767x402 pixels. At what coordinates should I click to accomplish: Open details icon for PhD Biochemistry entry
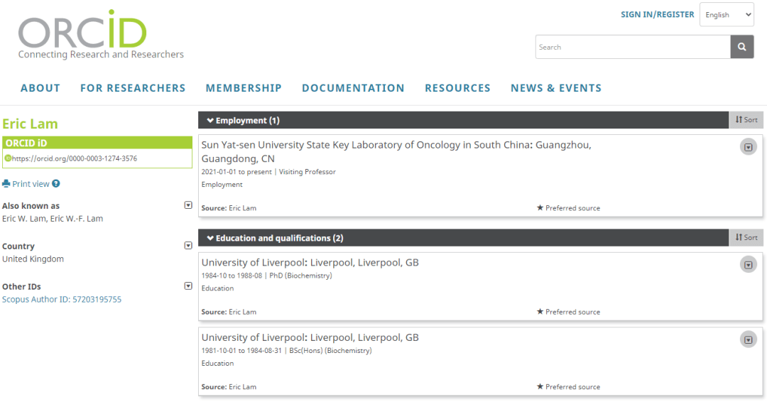click(748, 265)
